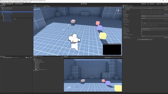The width and height of the screenshot is (168, 94).
Task: Click the camera preview thumbnail in the Scene view
Action: point(112,50)
